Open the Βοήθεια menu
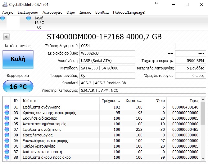 [x=102, y=12]
